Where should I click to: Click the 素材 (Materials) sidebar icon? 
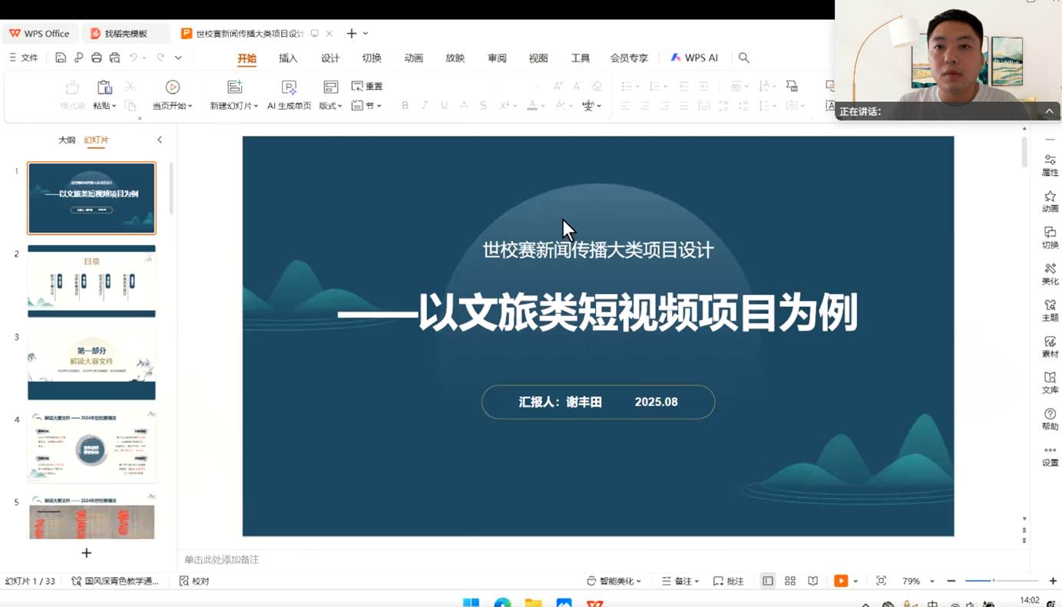coord(1050,346)
